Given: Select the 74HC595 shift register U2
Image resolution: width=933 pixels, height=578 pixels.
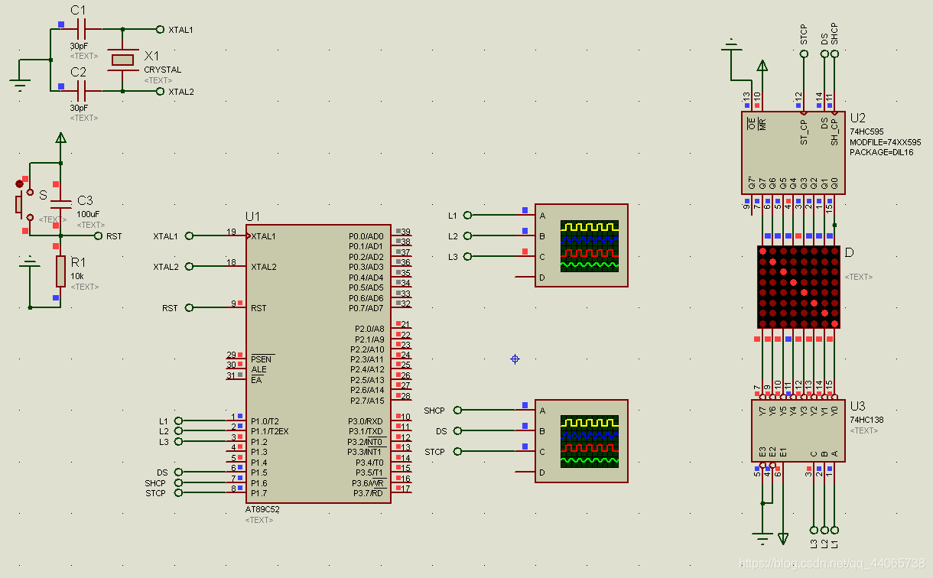Looking at the screenshot, I should coord(794,153).
